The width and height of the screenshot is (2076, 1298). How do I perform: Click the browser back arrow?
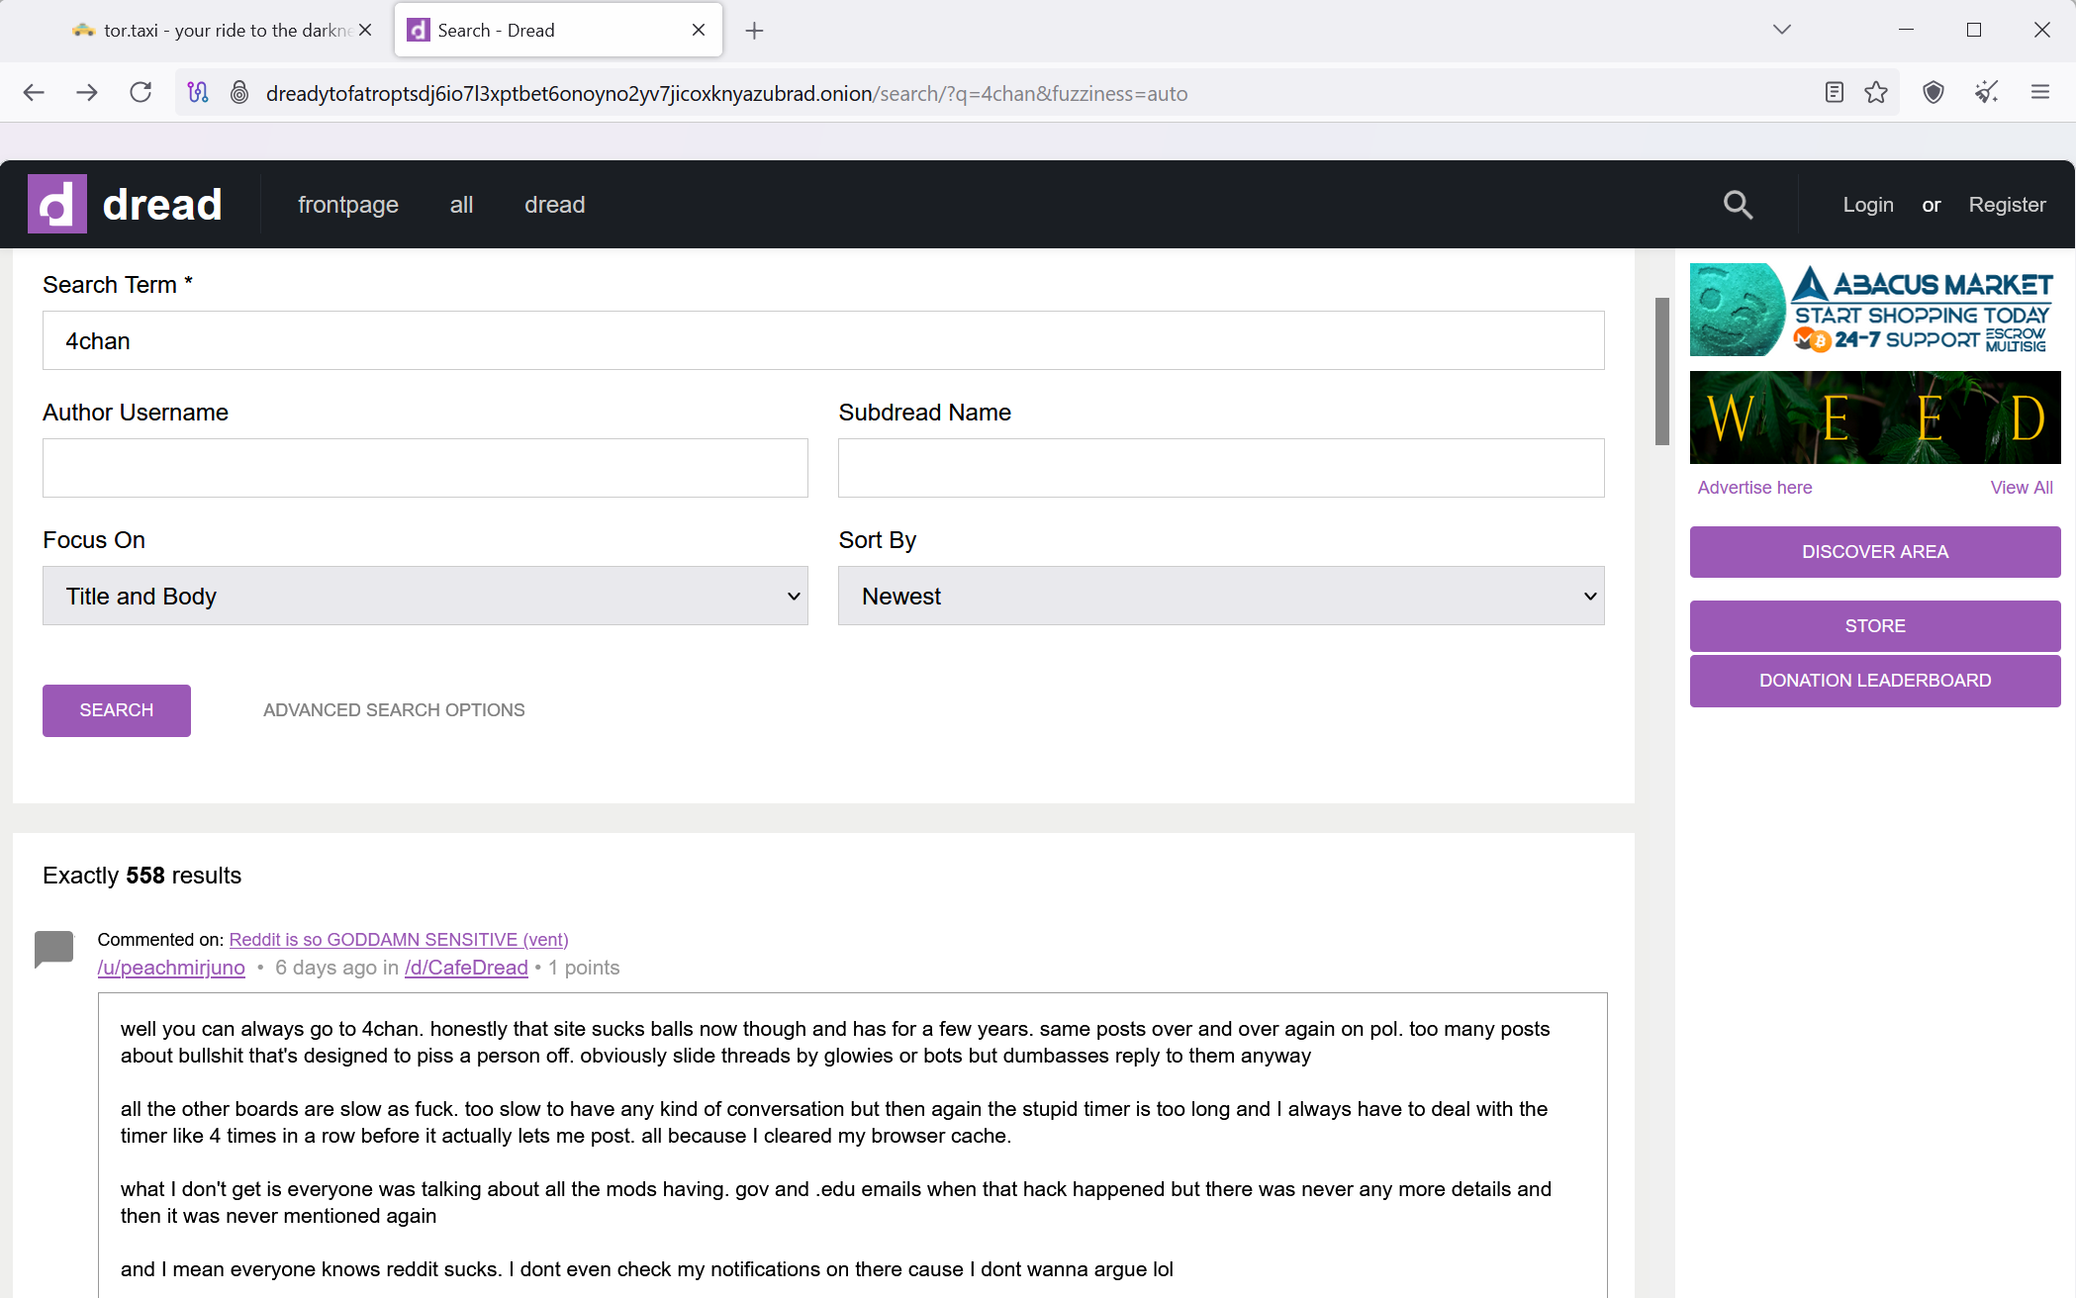[34, 93]
